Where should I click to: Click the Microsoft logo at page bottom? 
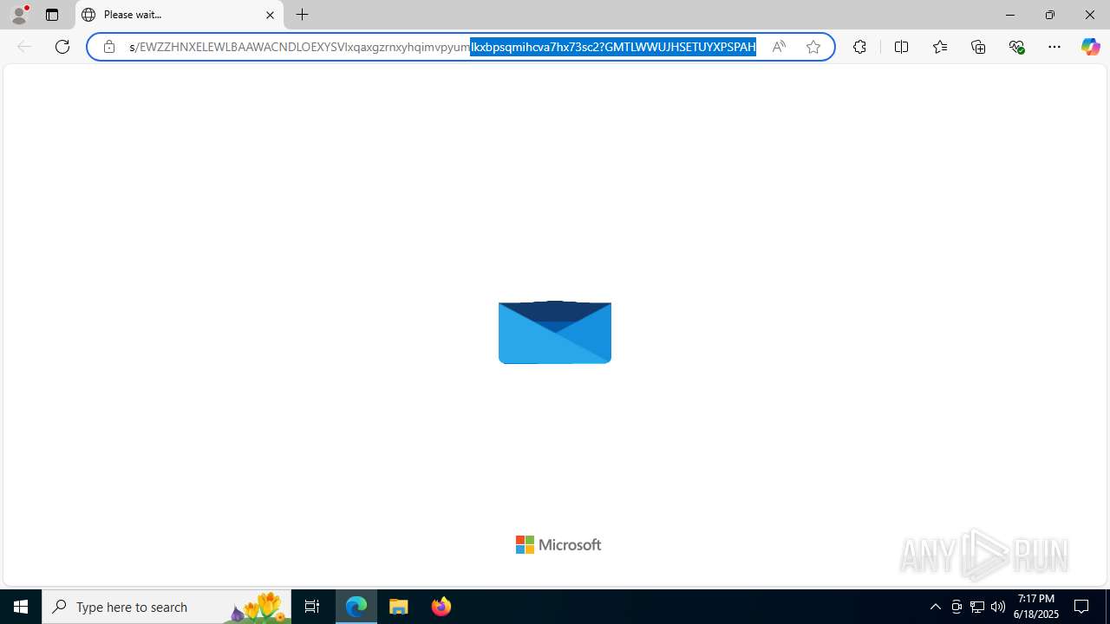[x=558, y=544]
